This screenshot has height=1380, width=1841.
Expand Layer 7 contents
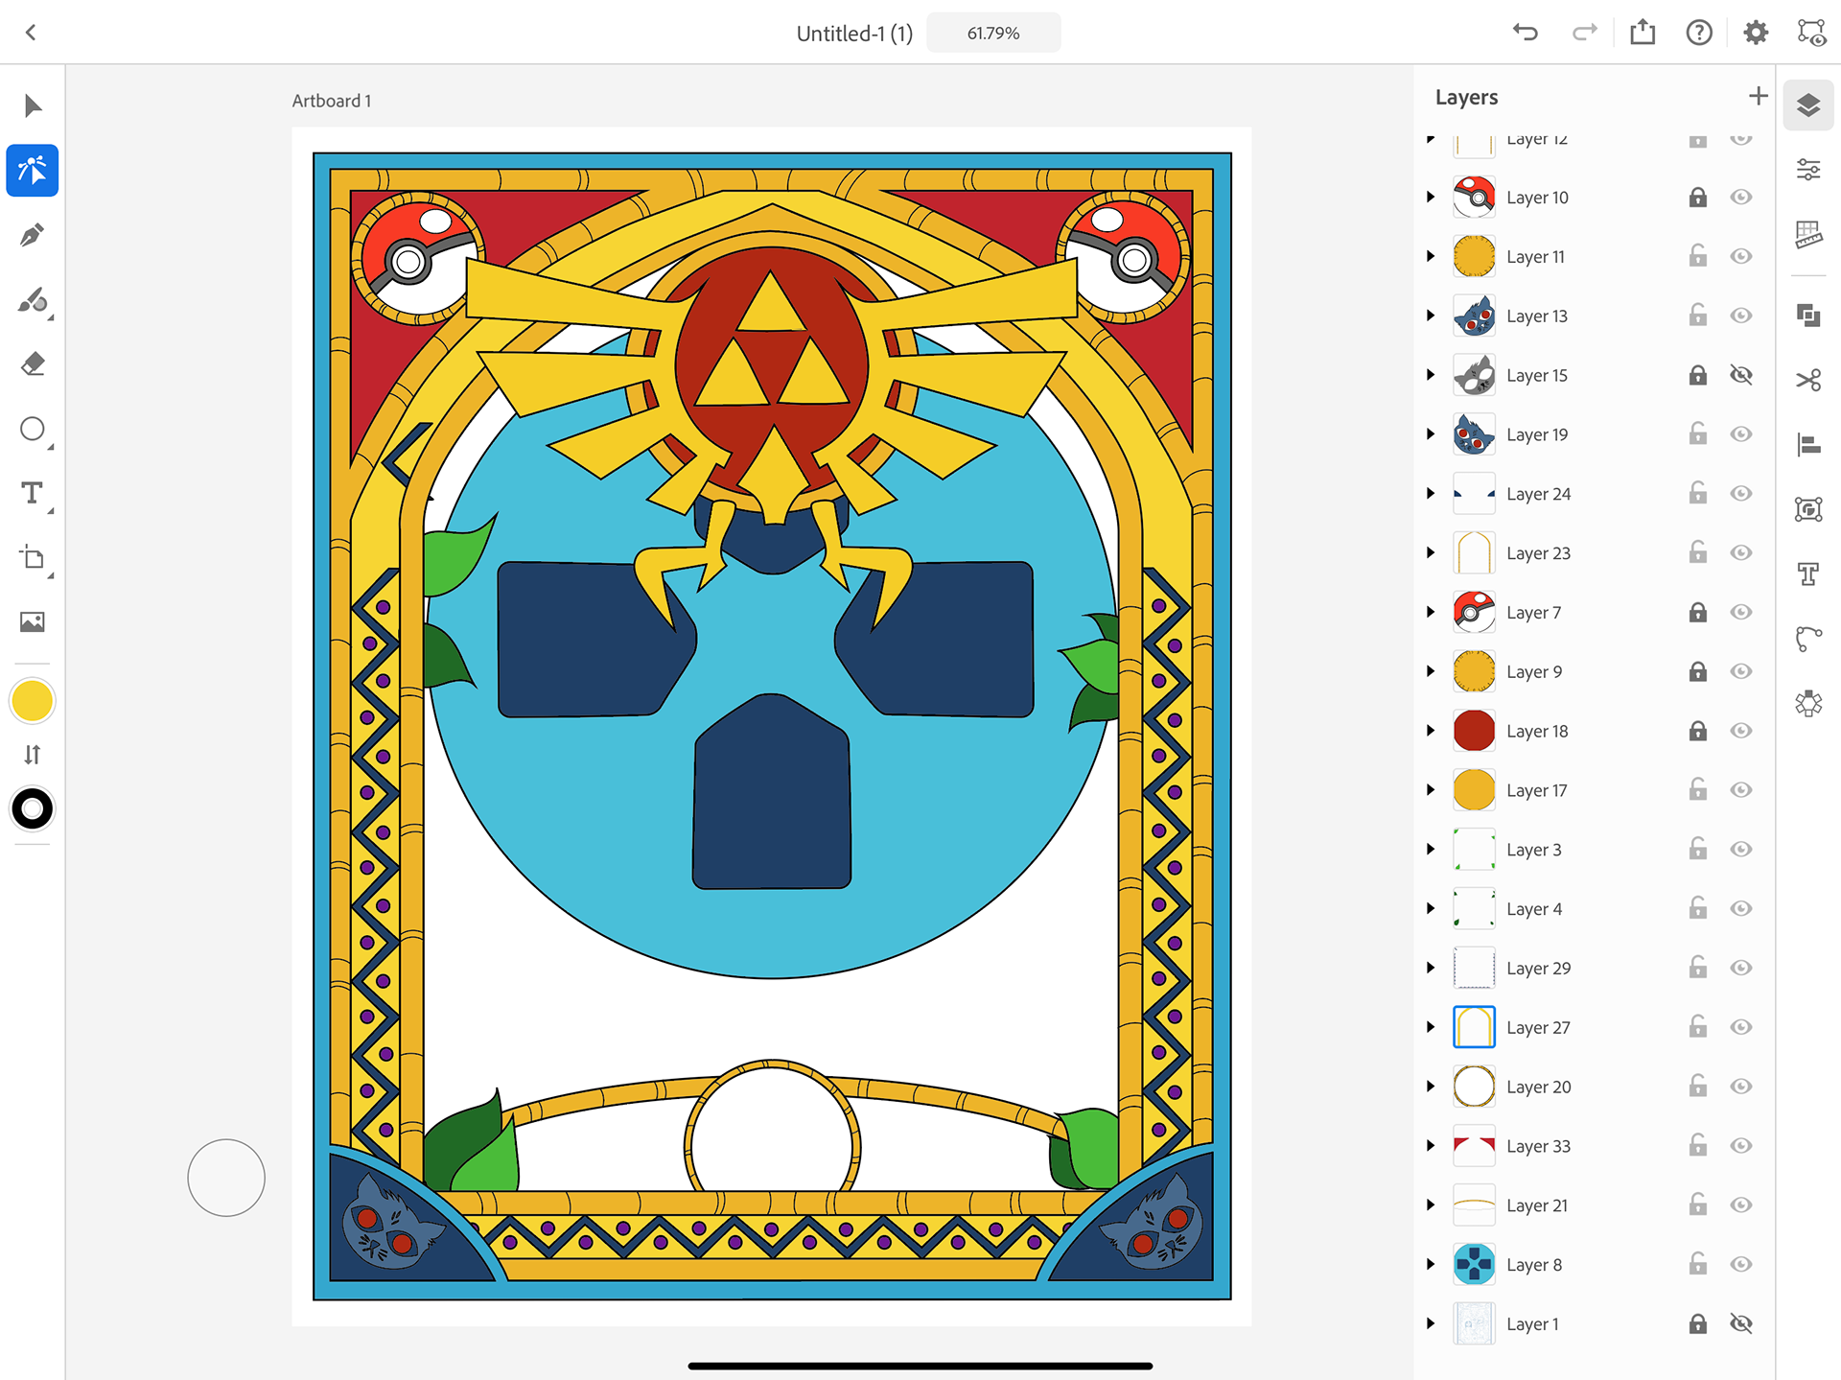click(1431, 612)
